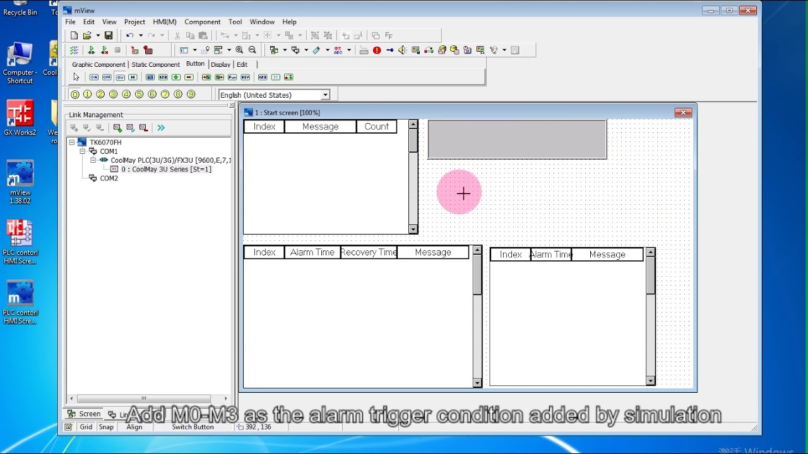Toggle Snap in status bar
The height and width of the screenshot is (454, 808).
pyautogui.click(x=106, y=427)
